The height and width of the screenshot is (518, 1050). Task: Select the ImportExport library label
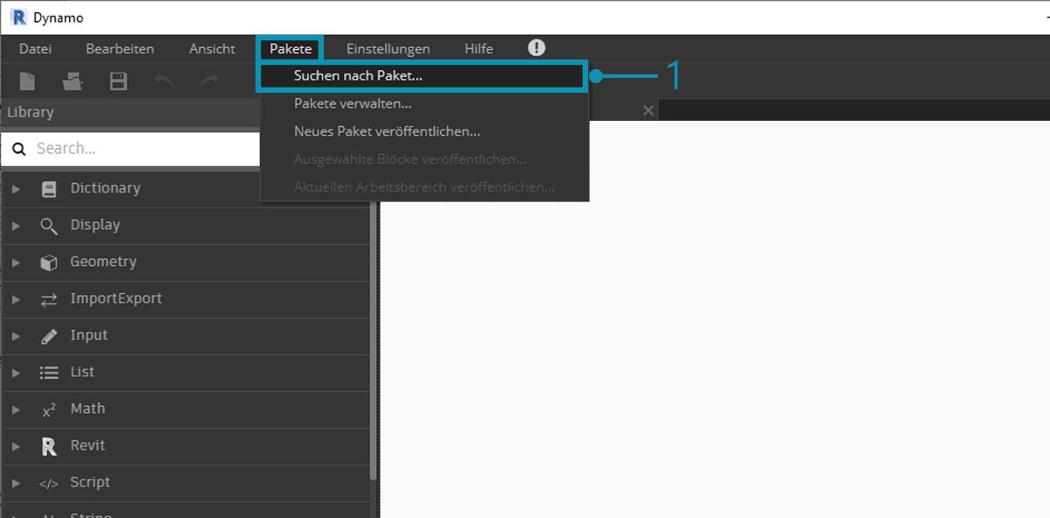116,298
